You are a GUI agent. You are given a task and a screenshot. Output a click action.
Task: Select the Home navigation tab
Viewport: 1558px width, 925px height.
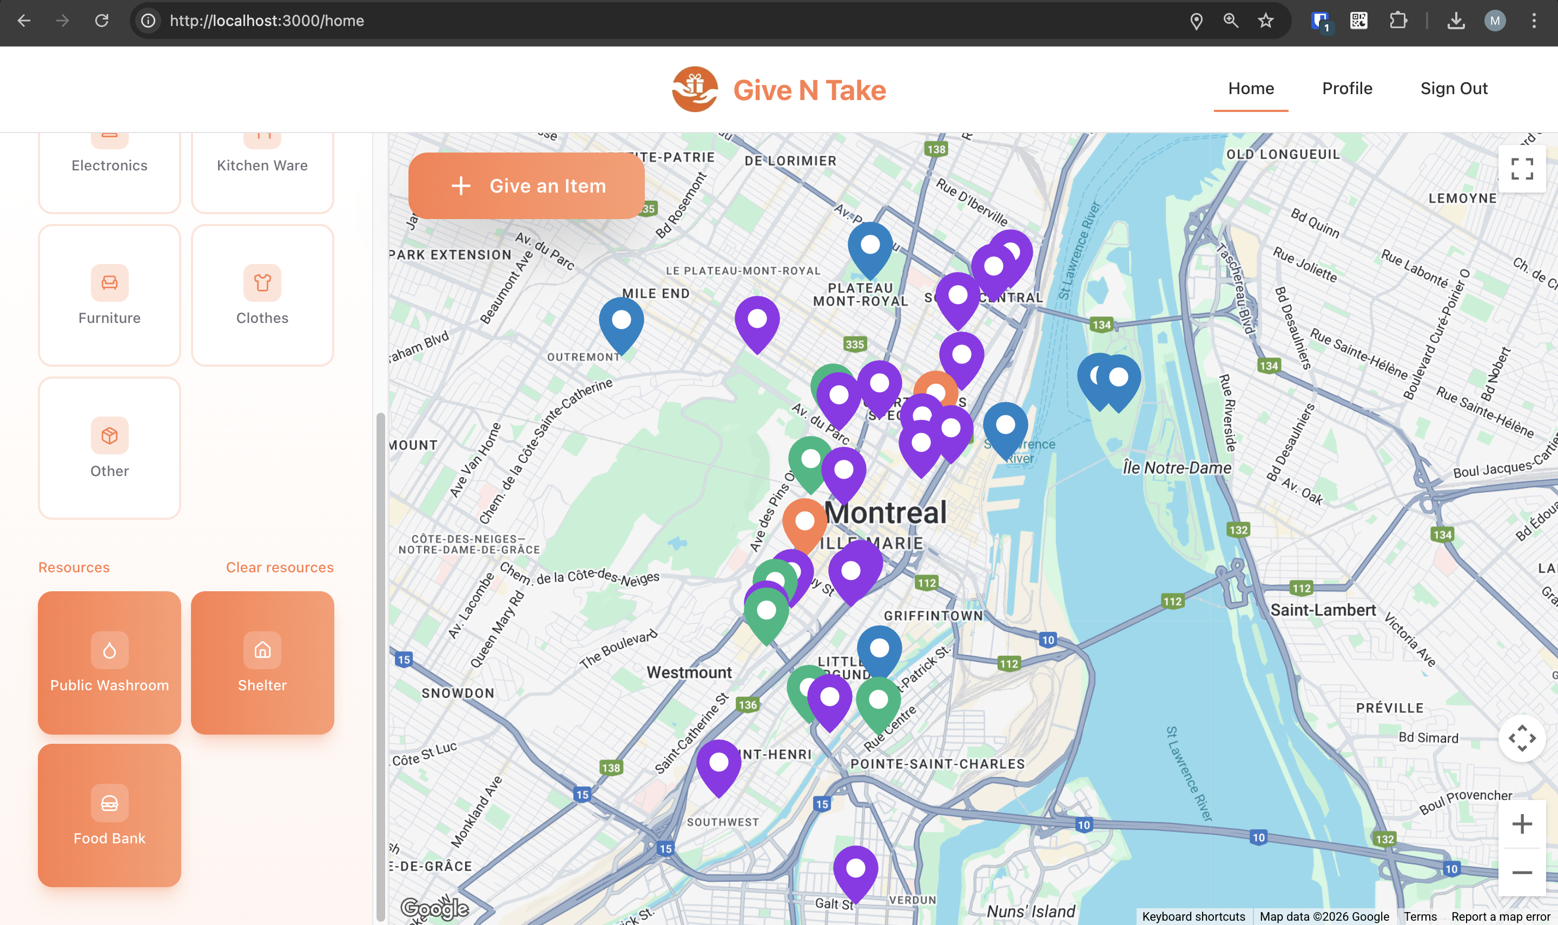tap(1251, 89)
